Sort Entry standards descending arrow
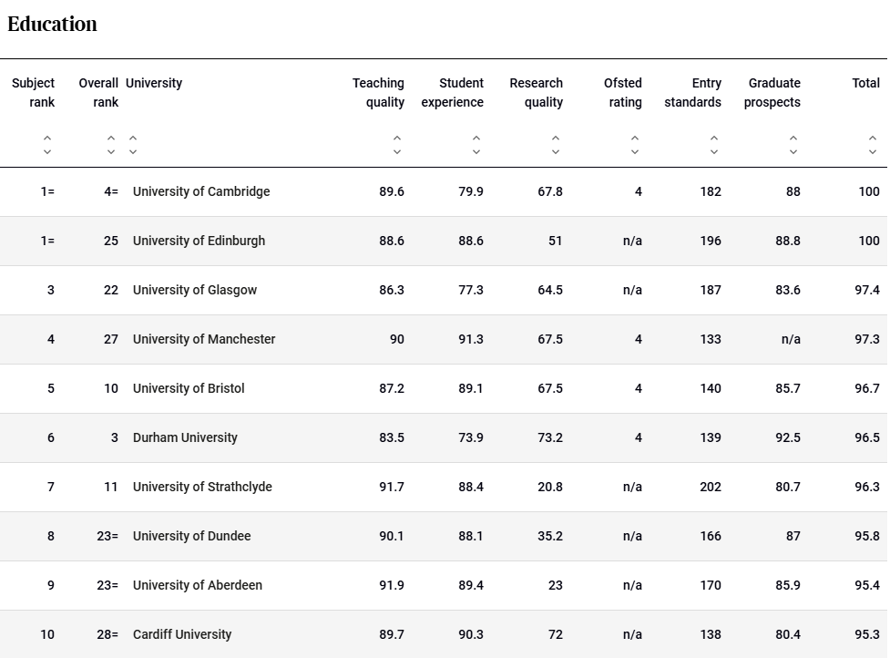The width and height of the screenshot is (890, 658). 714,151
